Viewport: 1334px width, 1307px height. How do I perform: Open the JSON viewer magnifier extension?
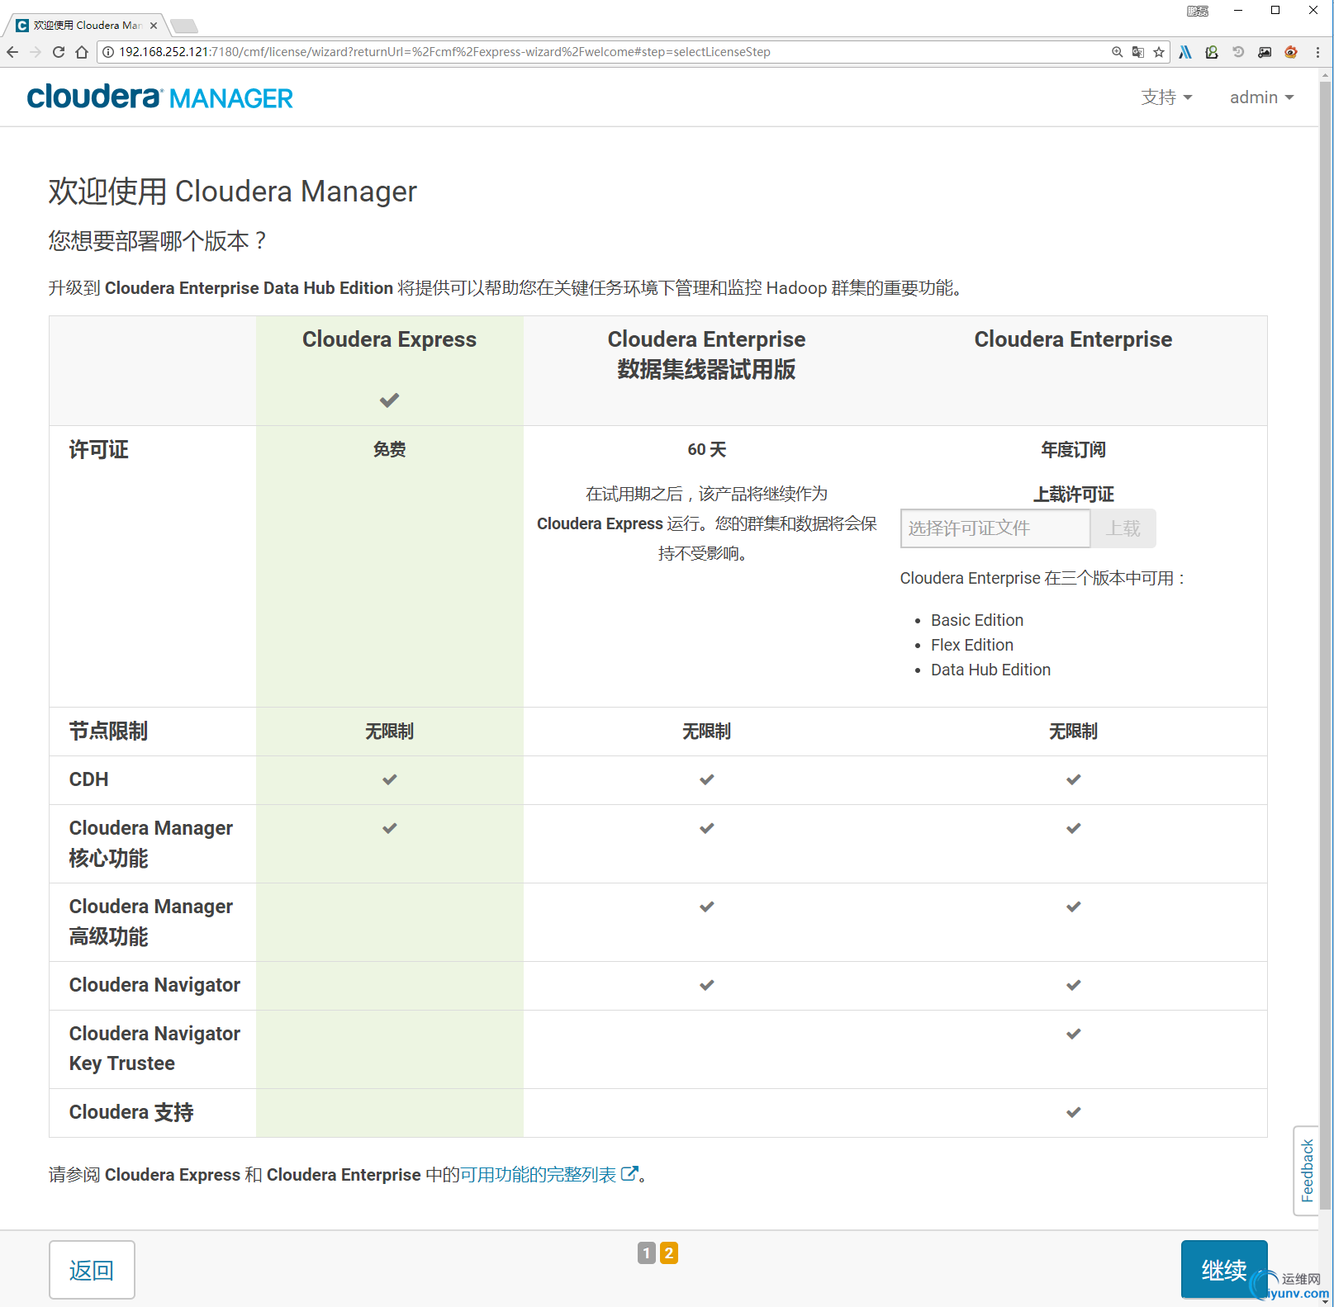[x=1212, y=52]
